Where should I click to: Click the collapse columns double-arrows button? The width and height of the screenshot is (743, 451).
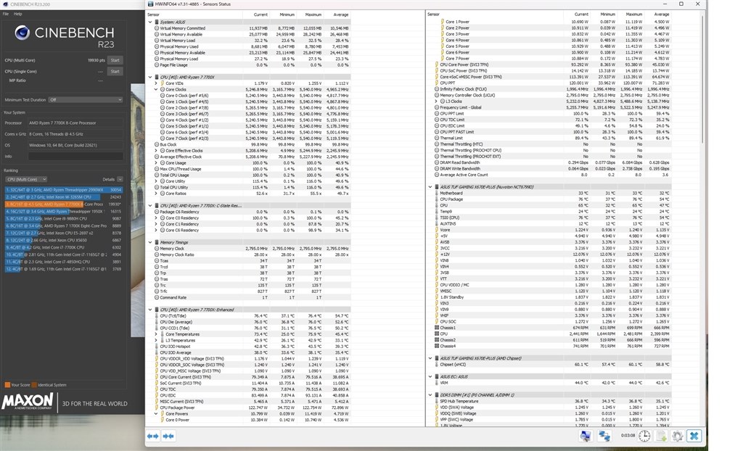pyautogui.click(x=168, y=436)
